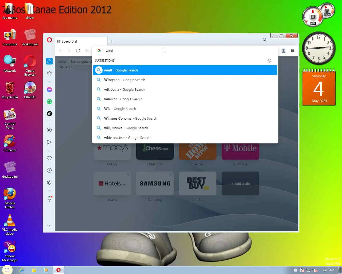This screenshot has height=274, width=342.
Task: Open TikTok in the sidebar
Action: [49, 114]
